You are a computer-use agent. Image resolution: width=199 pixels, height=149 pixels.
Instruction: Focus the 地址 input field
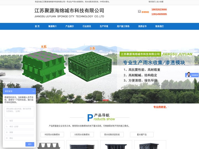(x=19, y=138)
